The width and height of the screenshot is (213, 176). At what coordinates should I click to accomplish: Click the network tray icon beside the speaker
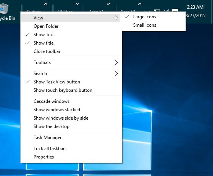157,11
